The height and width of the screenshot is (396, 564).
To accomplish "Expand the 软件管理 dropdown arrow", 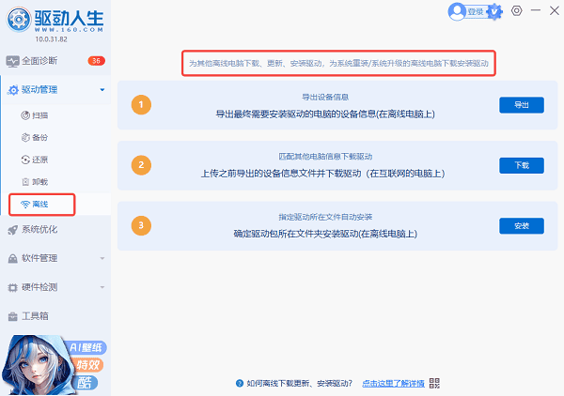I will [102, 258].
